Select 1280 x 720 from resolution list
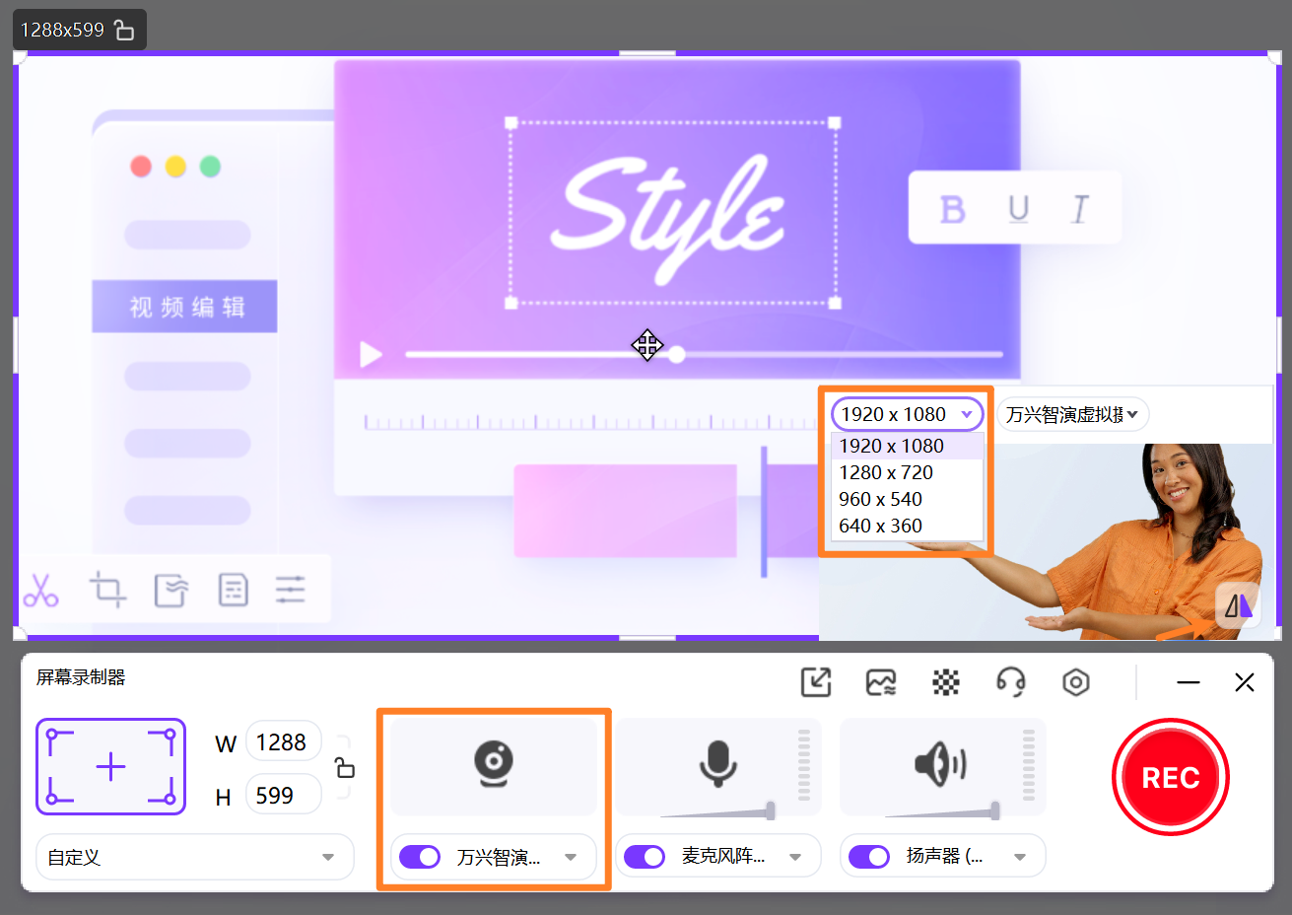The height and width of the screenshot is (915, 1292). [x=885, y=472]
